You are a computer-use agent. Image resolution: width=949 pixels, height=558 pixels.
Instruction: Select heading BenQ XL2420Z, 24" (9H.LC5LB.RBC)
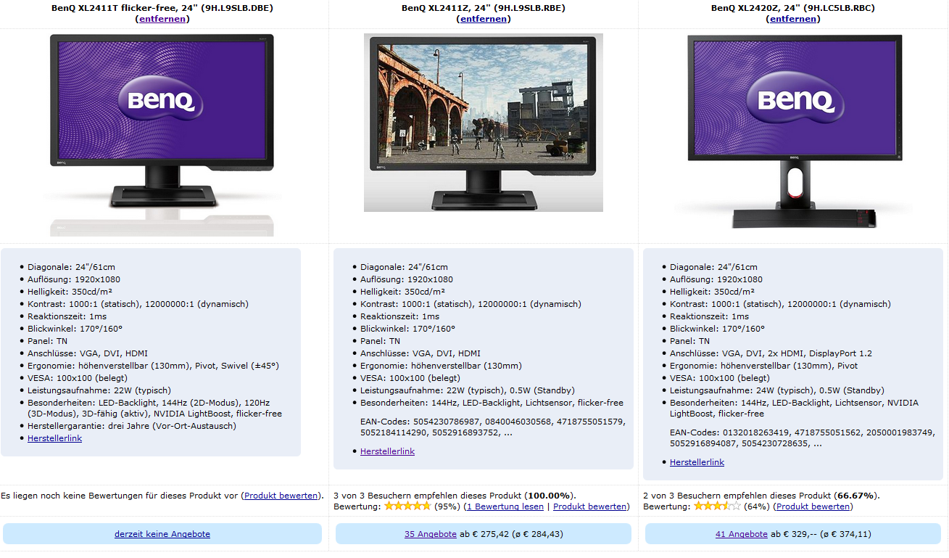(x=793, y=8)
